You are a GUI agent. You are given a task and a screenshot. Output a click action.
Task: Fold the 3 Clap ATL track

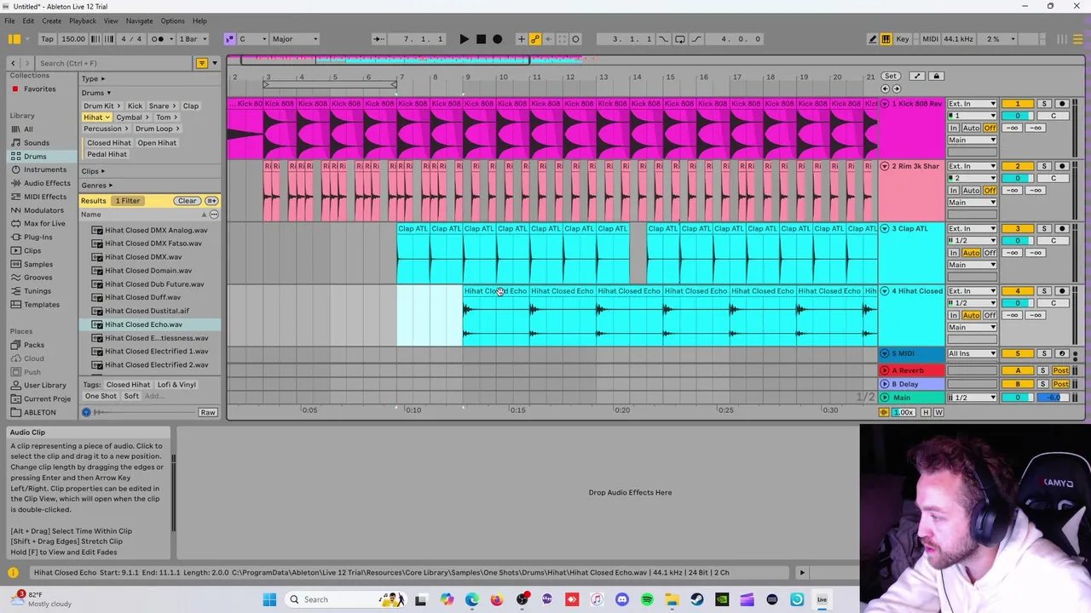(x=885, y=228)
